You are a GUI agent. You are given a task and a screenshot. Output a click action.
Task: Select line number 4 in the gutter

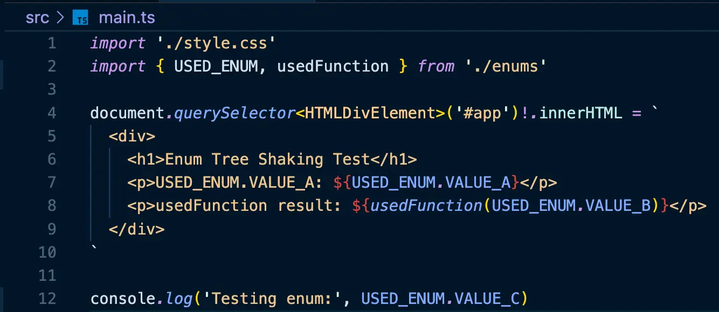click(x=52, y=113)
